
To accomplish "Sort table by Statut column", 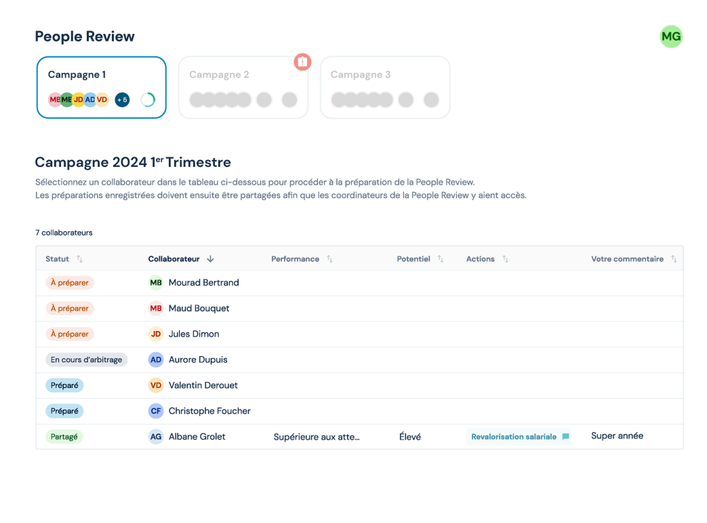I will click(79, 259).
